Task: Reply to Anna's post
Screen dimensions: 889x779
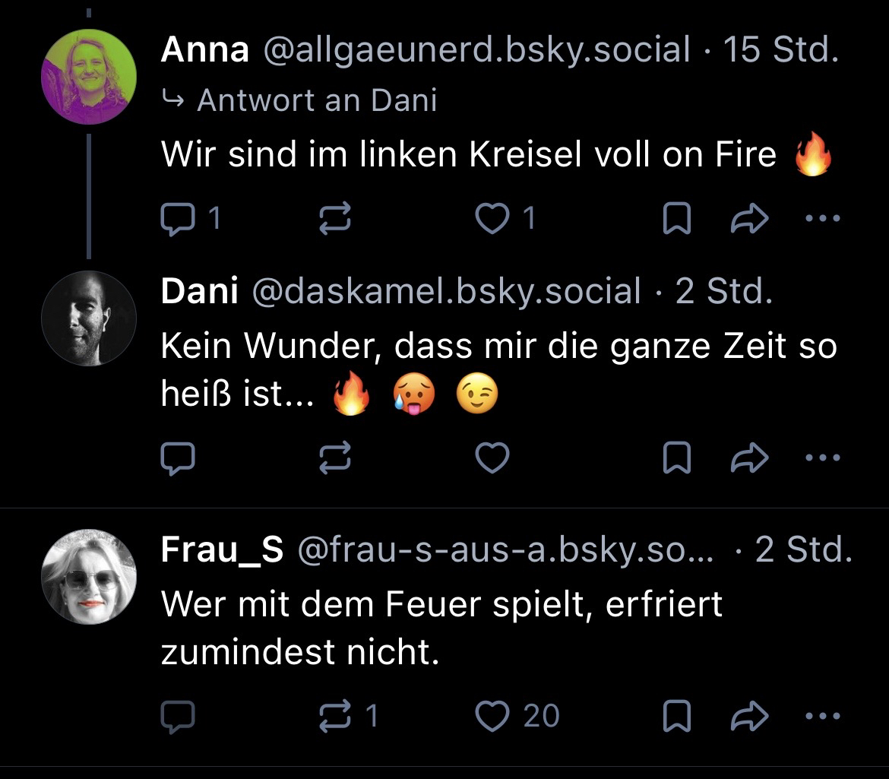Action: coord(178,220)
